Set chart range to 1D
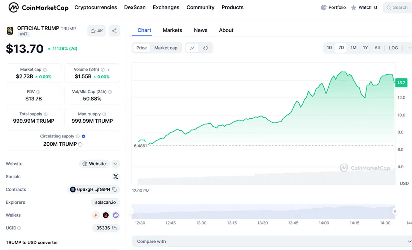Image resolution: width=412 pixels, height=250 pixels. click(x=329, y=48)
